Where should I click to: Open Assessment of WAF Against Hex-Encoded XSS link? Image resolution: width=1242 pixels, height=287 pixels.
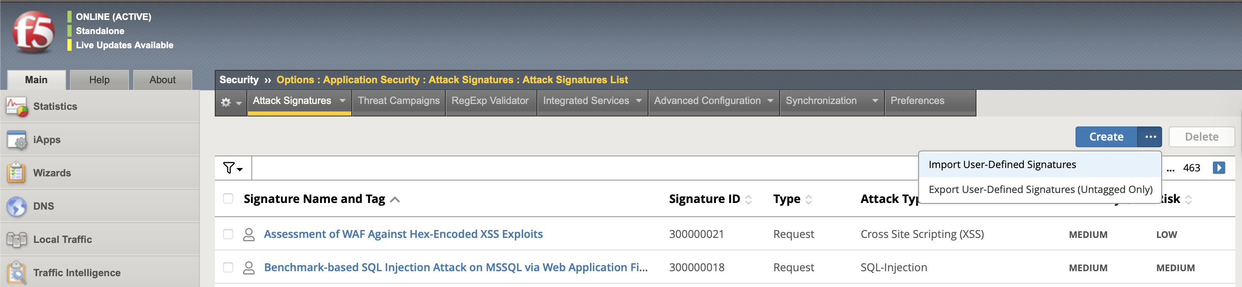[403, 234]
